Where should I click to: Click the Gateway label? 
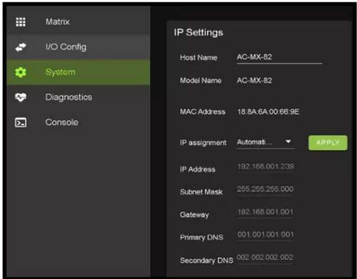(194, 215)
